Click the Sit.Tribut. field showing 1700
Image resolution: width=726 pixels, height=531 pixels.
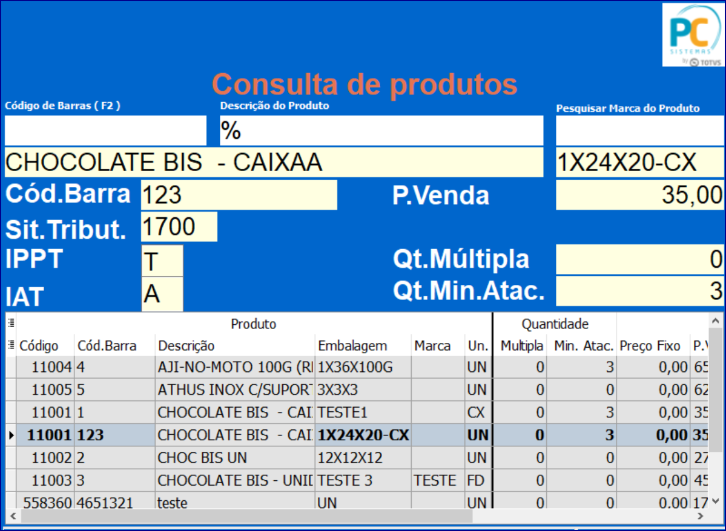(179, 227)
